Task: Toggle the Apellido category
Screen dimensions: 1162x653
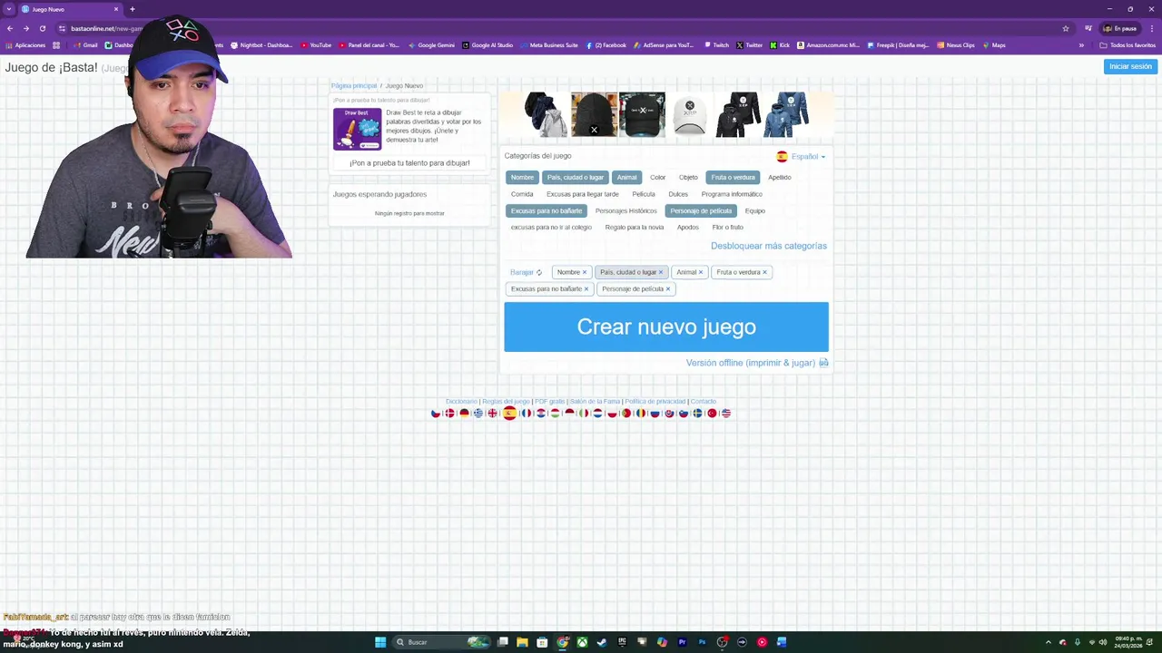Action: click(779, 177)
